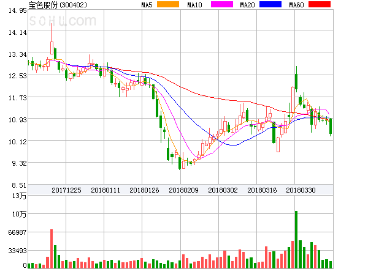
Task: Click the blue MA20 legend swatch
Action: coord(270,4)
